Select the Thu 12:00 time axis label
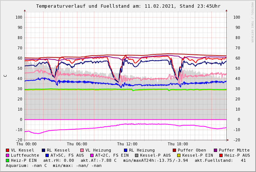The width and height of the screenshot is (256, 172). tap(127, 144)
